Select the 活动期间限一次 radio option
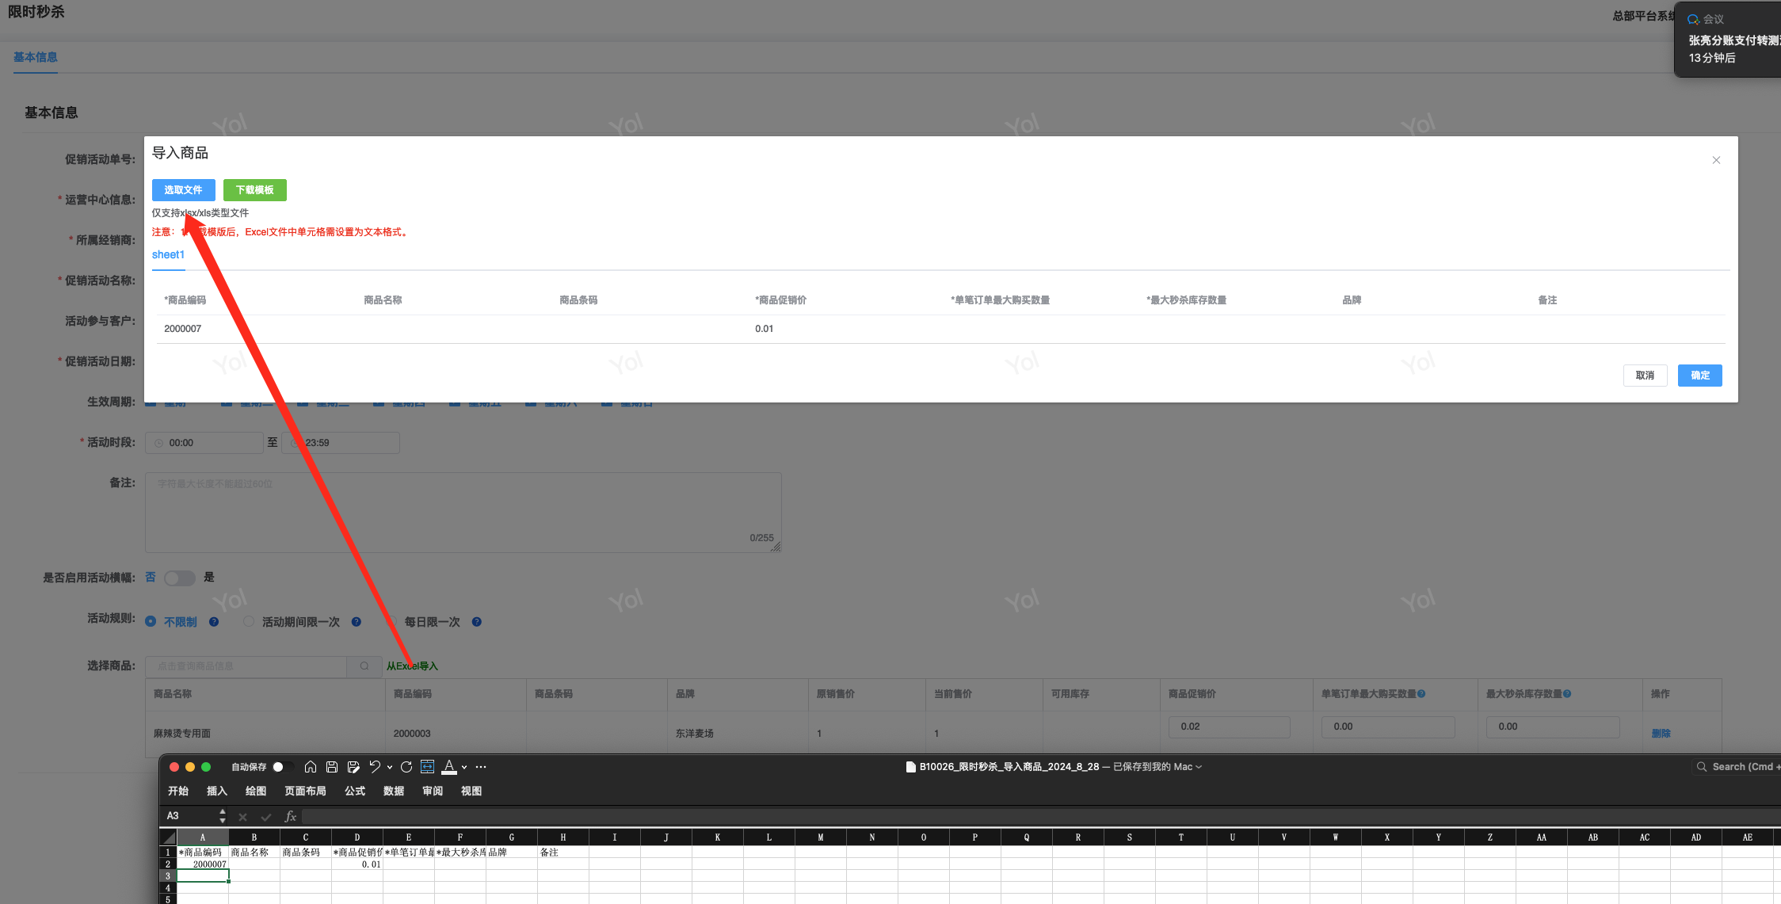Viewport: 1781px width, 904px height. coord(249,622)
